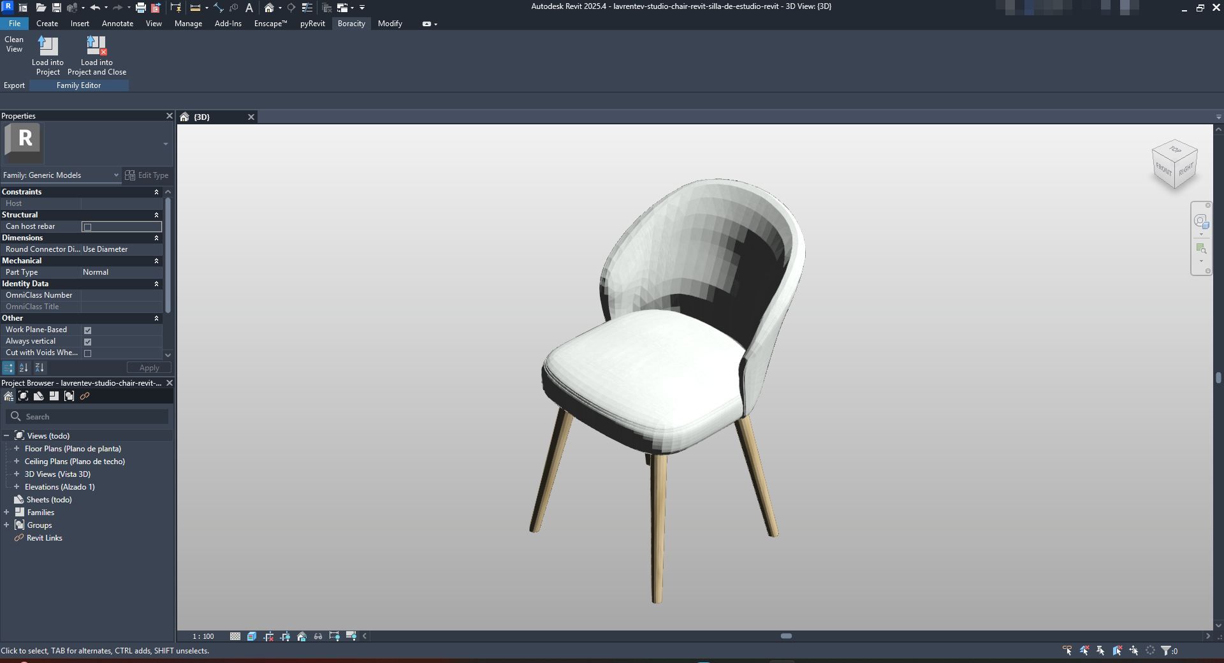
Task: Uncheck the Always vertical checkbox
Action: click(x=88, y=342)
